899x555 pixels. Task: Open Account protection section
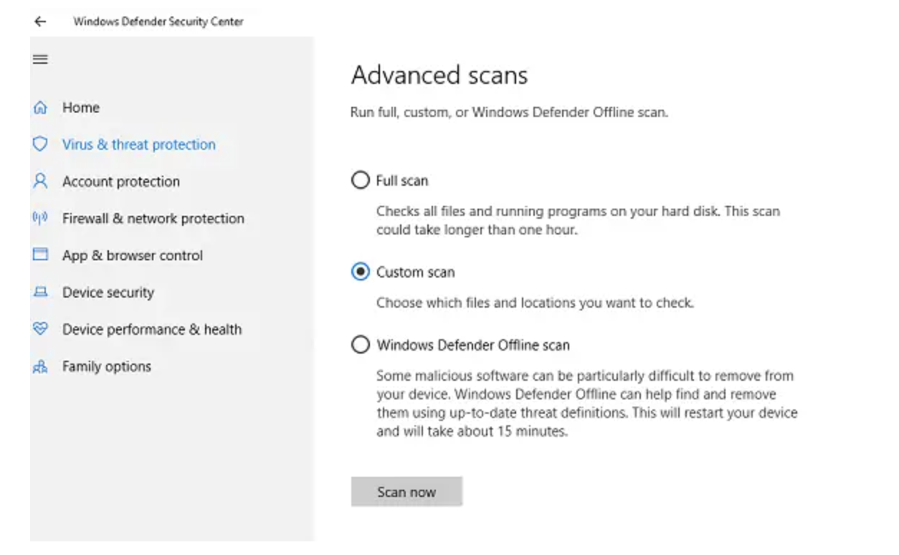click(121, 181)
